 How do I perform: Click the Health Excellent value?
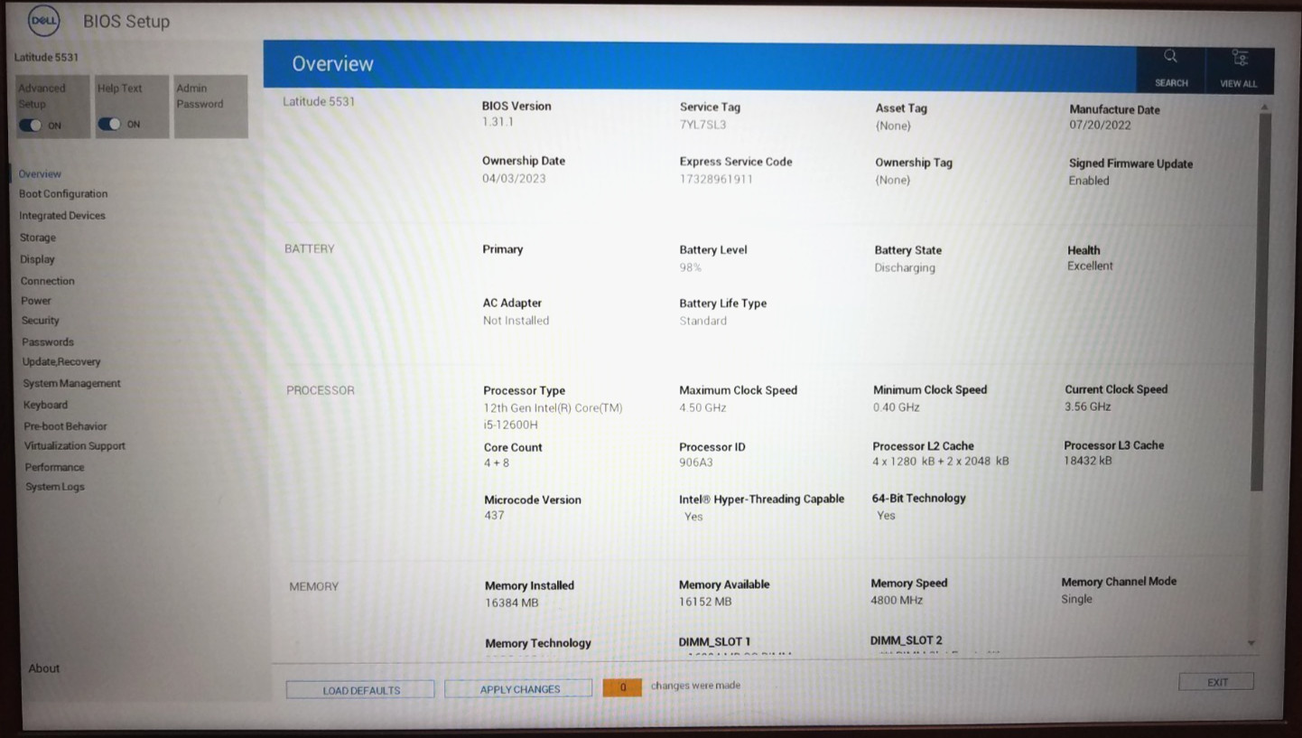1090,266
